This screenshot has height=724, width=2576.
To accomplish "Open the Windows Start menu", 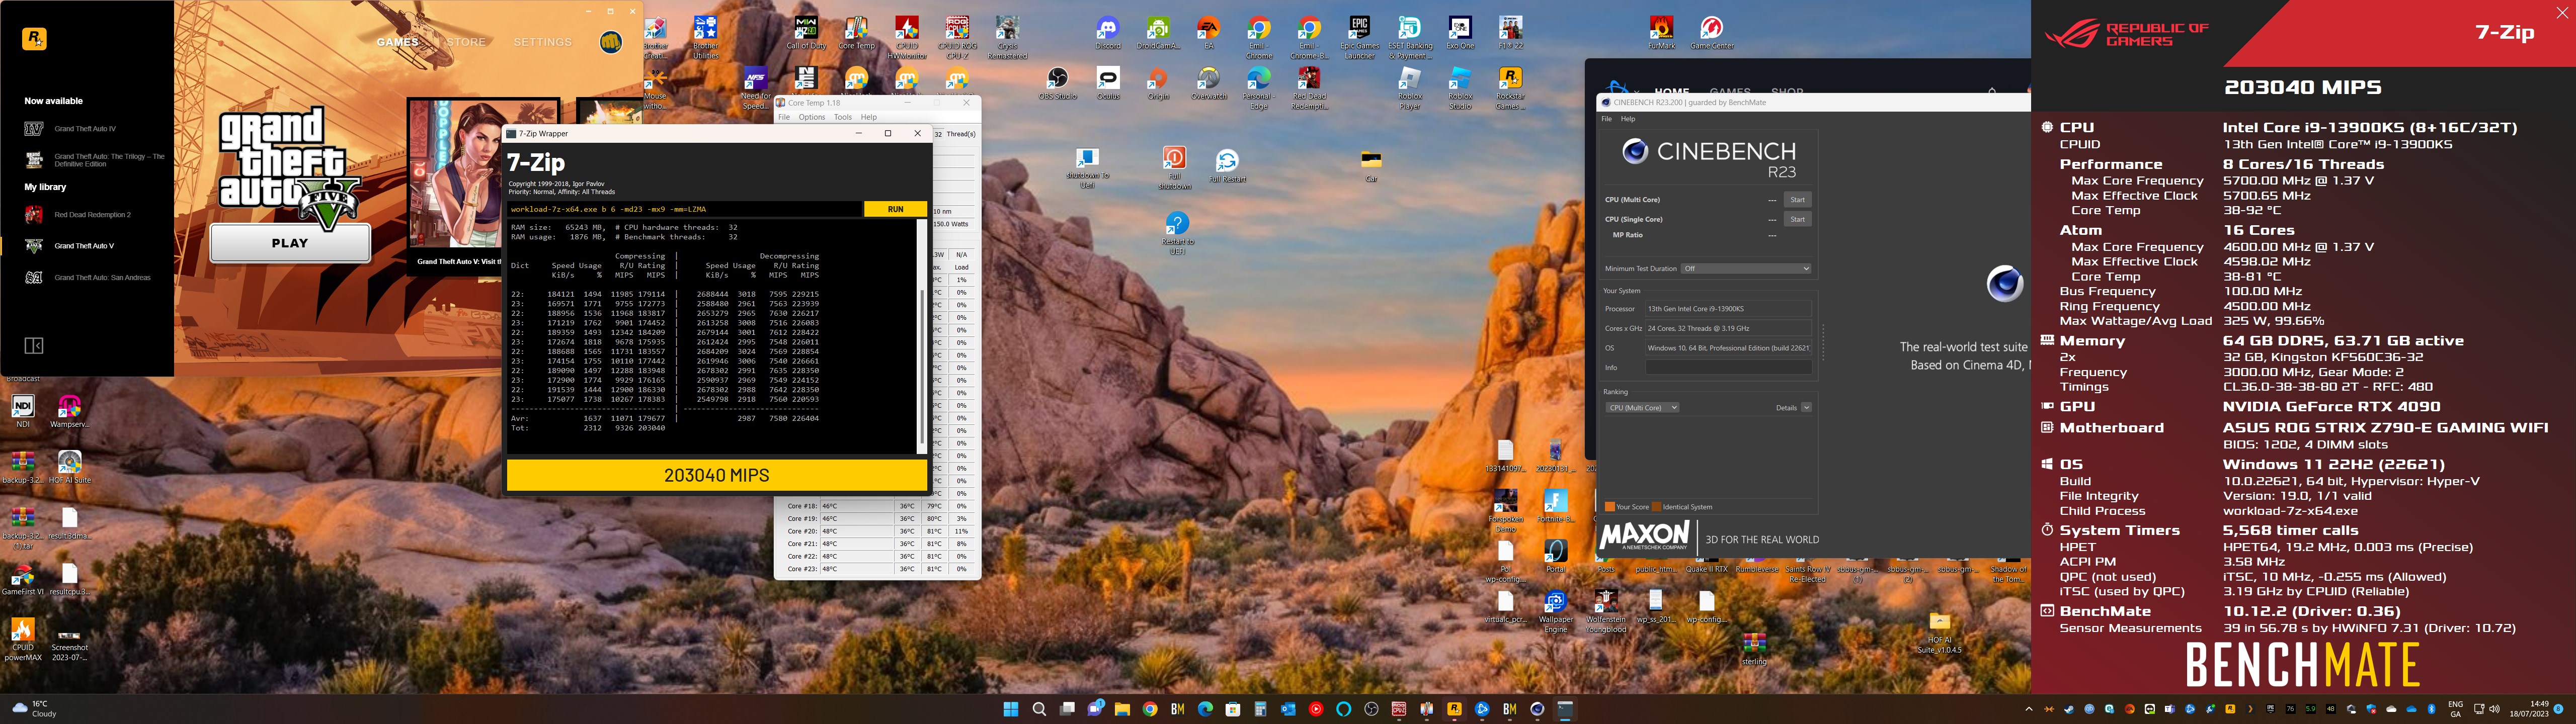I will coord(1011,709).
